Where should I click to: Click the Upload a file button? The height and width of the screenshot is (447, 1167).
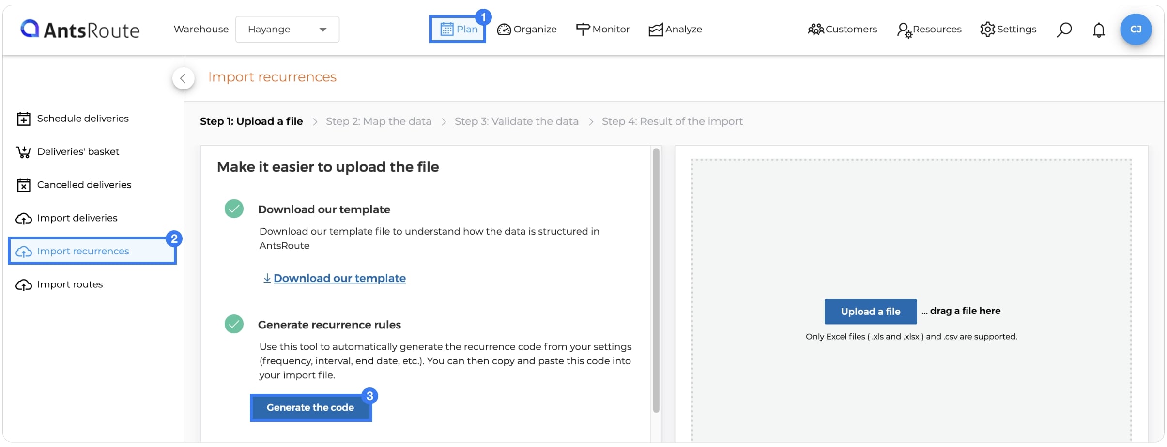(870, 312)
